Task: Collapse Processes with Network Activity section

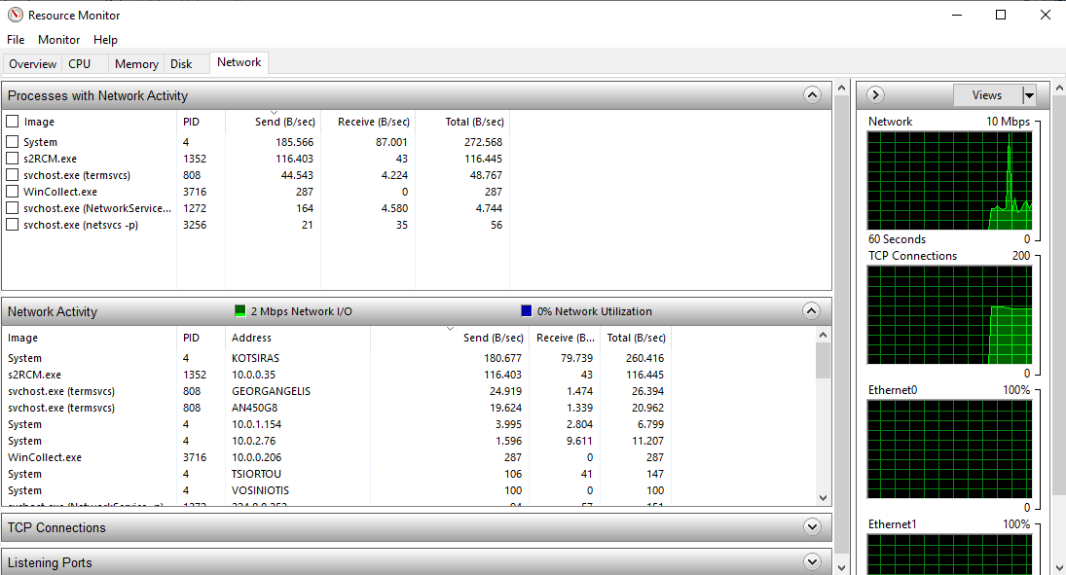Action: point(812,95)
